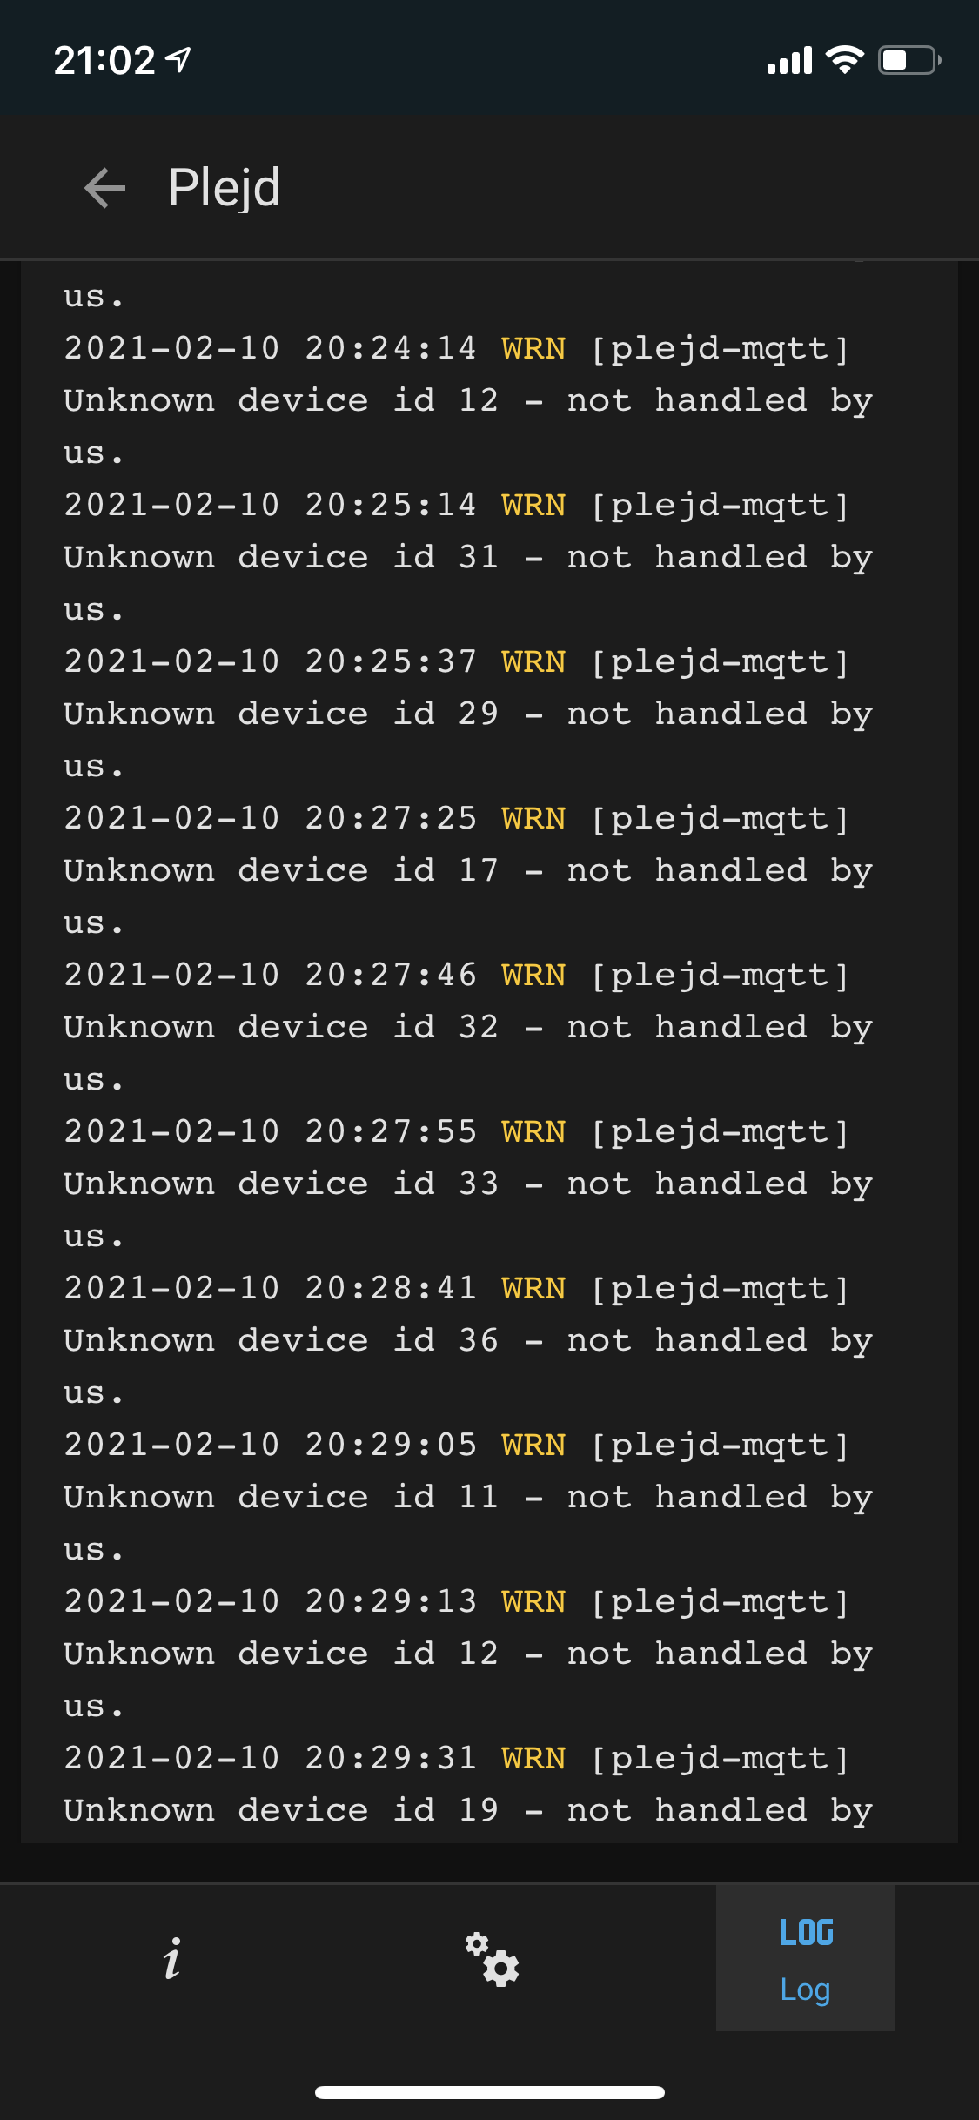The height and width of the screenshot is (2120, 979).
Task: Click the WRN label on the 20:29:31 entry
Action: click(534, 1757)
